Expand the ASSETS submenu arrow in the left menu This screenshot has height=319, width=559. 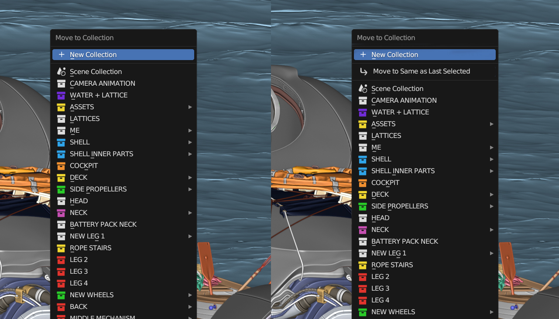(190, 107)
